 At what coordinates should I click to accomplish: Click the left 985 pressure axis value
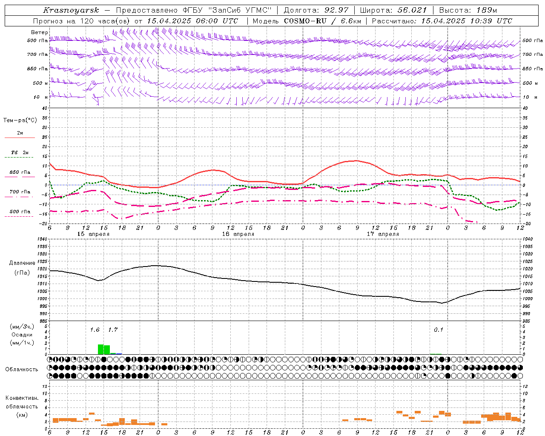pyautogui.click(x=43, y=321)
